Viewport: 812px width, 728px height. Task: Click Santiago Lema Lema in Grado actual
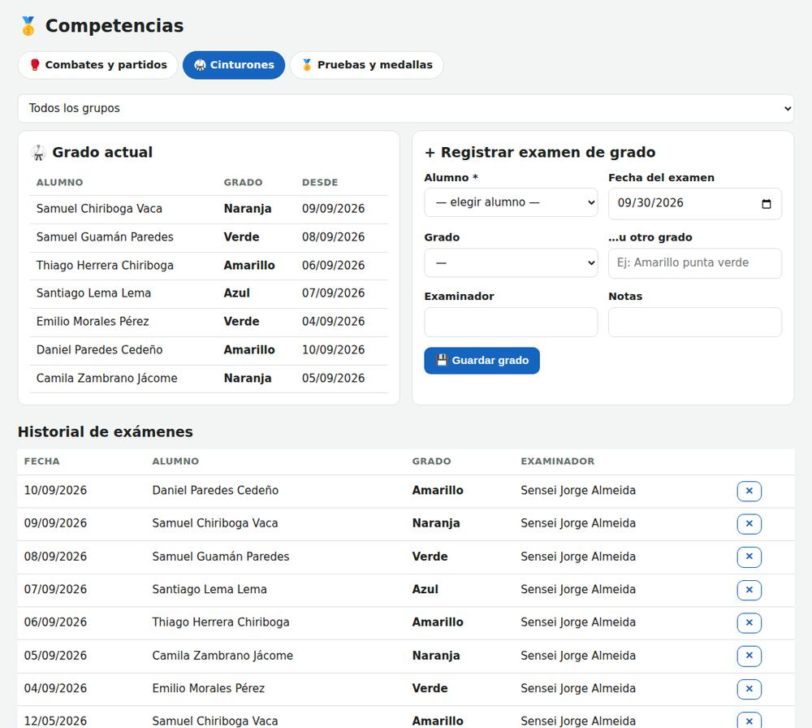(93, 293)
